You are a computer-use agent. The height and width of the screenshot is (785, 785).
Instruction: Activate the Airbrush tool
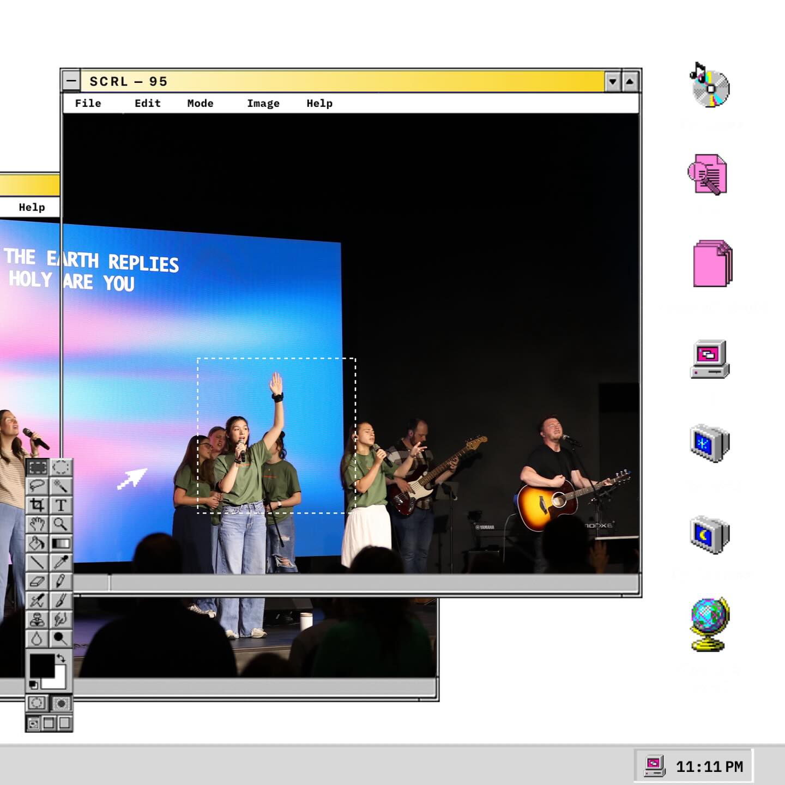[37, 600]
